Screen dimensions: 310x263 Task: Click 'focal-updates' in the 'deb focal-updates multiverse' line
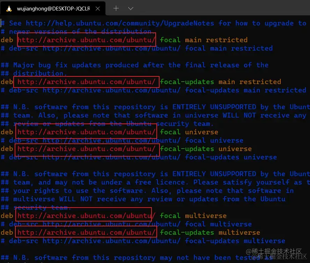click(187, 233)
